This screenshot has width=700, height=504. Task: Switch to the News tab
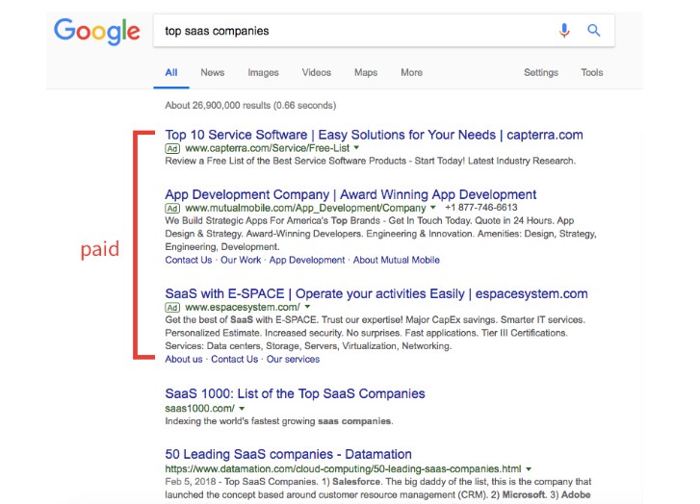pos(212,72)
